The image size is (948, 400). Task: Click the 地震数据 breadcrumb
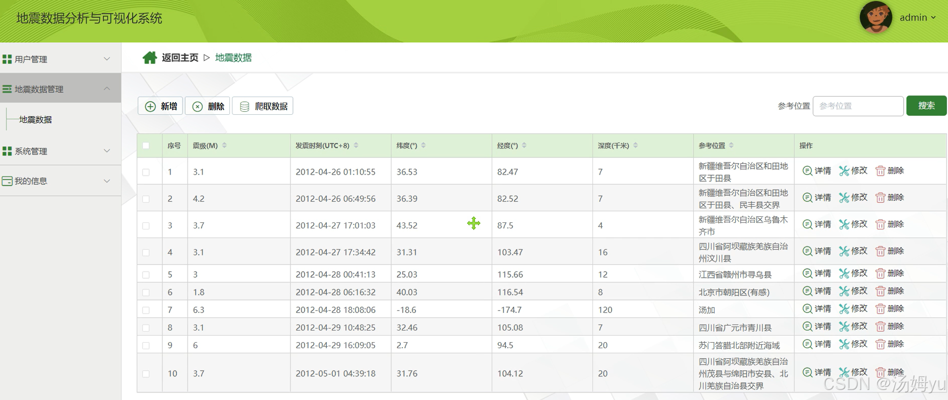pyautogui.click(x=233, y=58)
